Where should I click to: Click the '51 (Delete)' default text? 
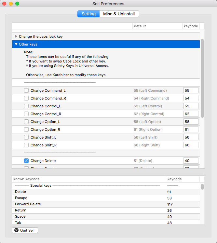[x=143, y=161]
